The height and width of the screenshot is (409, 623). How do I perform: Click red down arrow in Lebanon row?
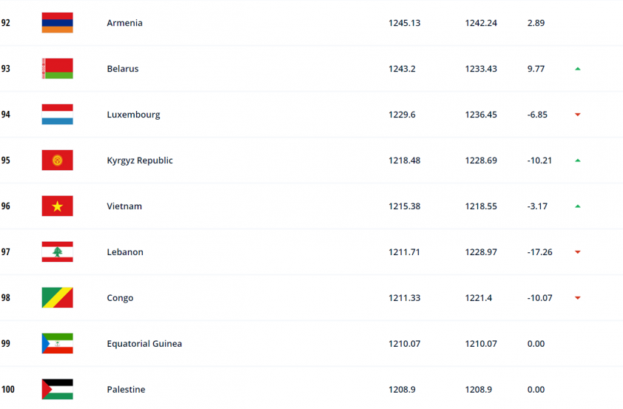tap(578, 252)
